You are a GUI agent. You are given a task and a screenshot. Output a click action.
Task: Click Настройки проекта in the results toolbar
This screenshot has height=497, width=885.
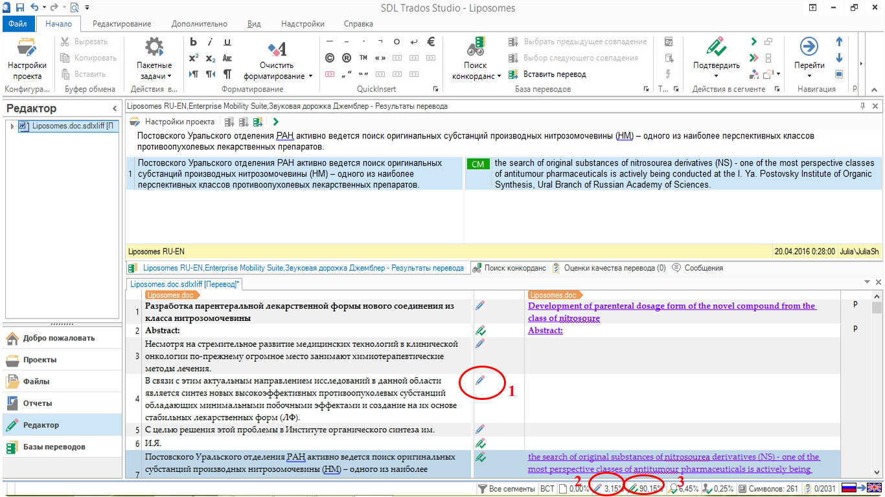click(x=172, y=122)
